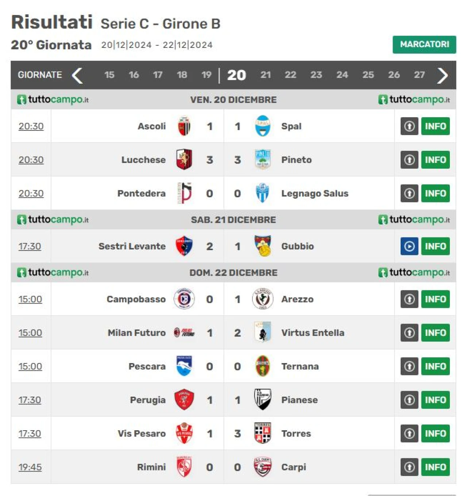Click the Pescara dolphin logo
The width and height of the screenshot is (467, 496).
(x=184, y=366)
